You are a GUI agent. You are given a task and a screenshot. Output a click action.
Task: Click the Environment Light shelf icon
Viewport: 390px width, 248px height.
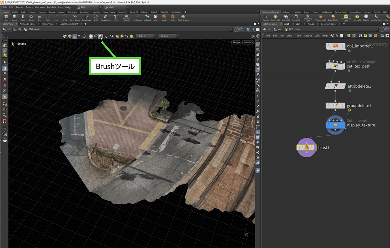346,17
